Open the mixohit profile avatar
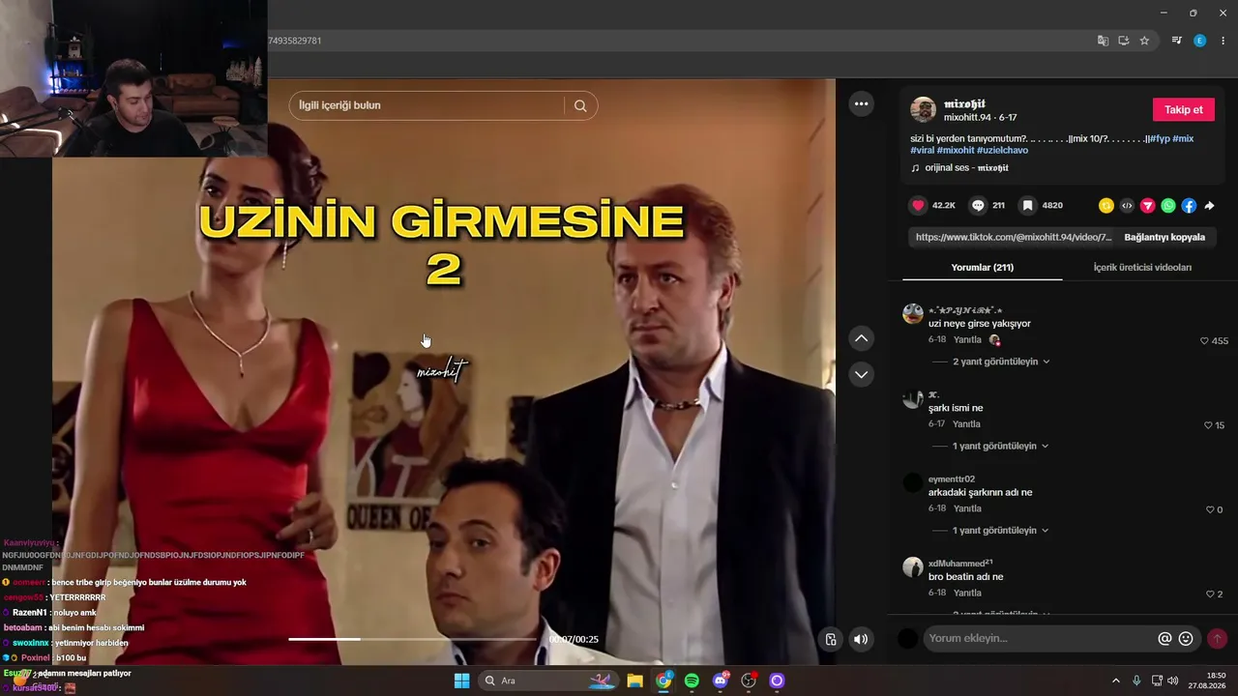The image size is (1238, 696). 924,109
